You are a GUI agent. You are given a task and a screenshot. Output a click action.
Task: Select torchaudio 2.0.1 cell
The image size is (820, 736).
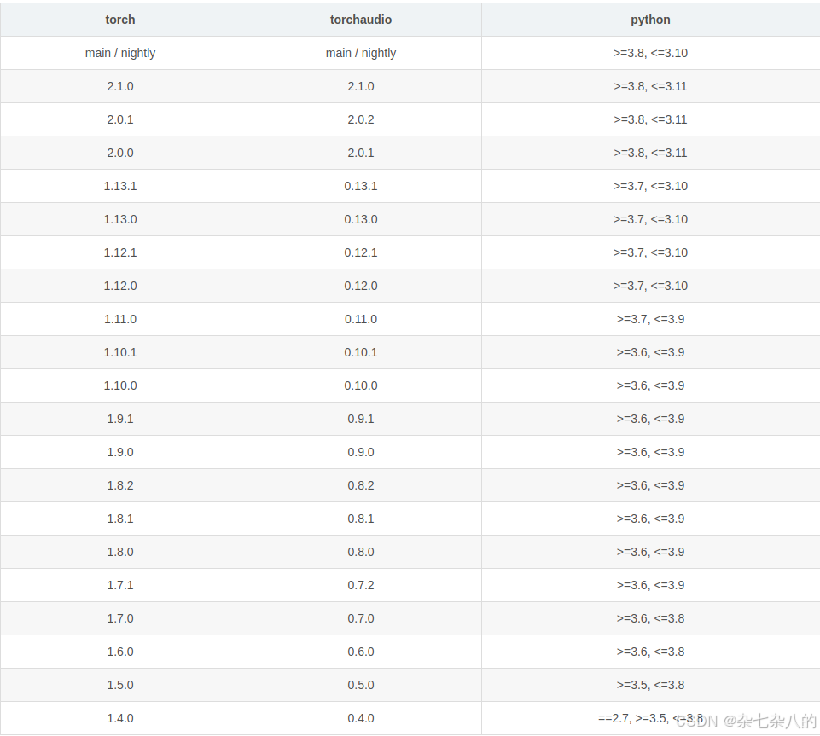pyautogui.click(x=361, y=154)
